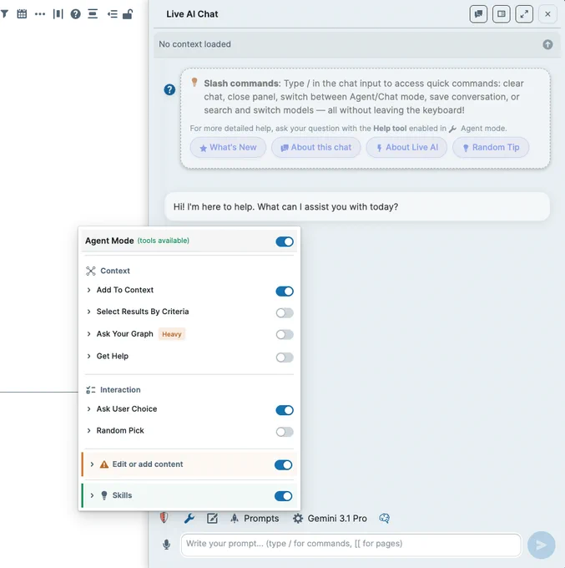The image size is (565, 568).
Task: Click the greeting message bubble
Action: point(357,206)
